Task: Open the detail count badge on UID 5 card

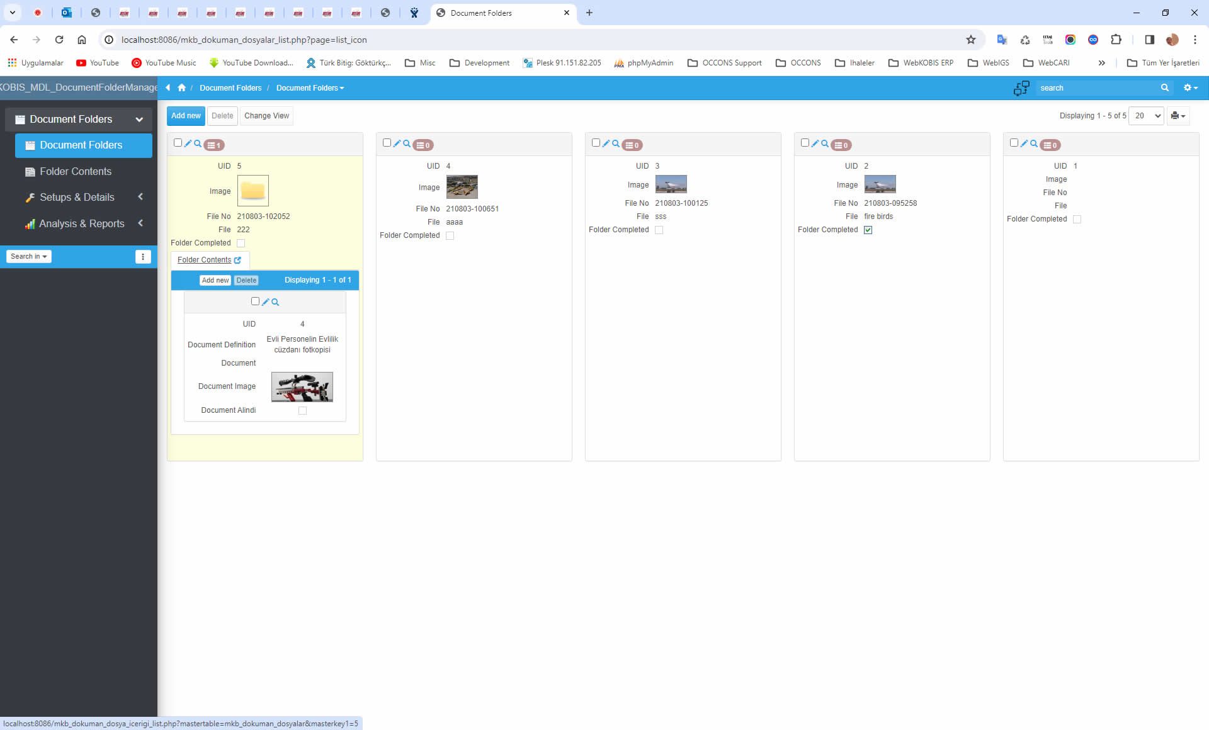Action: [x=214, y=145]
